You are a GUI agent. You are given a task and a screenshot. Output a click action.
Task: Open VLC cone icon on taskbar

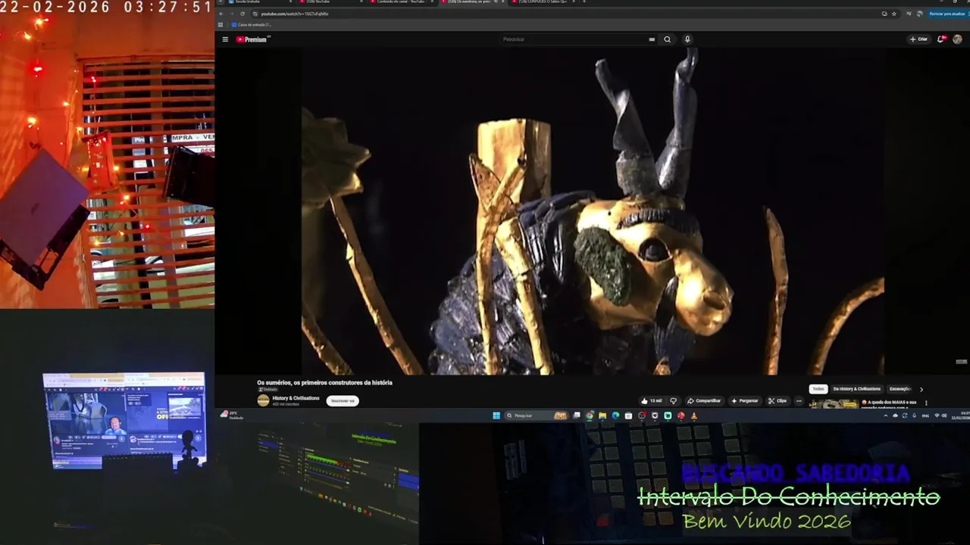pos(693,416)
